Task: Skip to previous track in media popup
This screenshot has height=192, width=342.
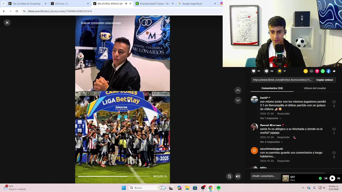Action: pyautogui.click(x=326, y=178)
